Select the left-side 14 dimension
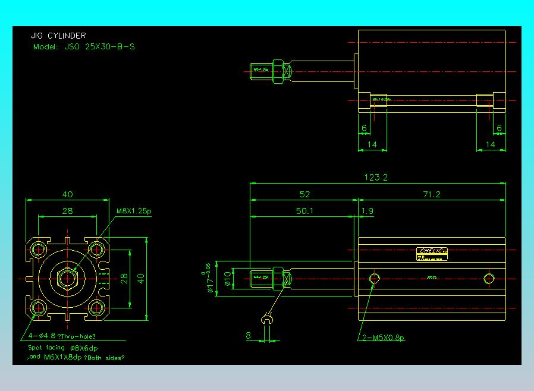Screen dimensions: 534x391 point(372,144)
